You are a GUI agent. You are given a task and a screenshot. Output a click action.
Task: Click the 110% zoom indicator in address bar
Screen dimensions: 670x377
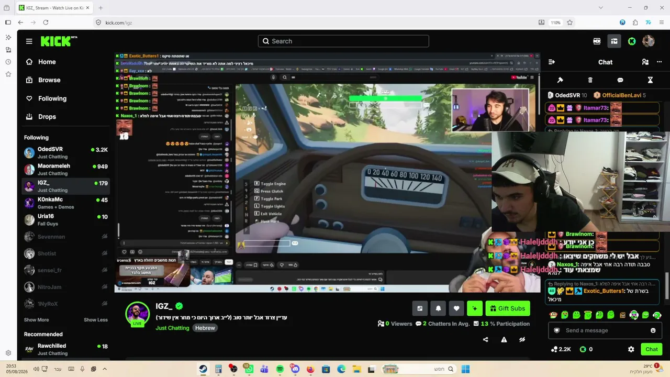coord(555,23)
